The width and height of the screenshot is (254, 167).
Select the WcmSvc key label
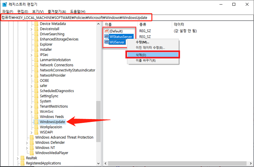pyautogui.click(x=47, y=112)
